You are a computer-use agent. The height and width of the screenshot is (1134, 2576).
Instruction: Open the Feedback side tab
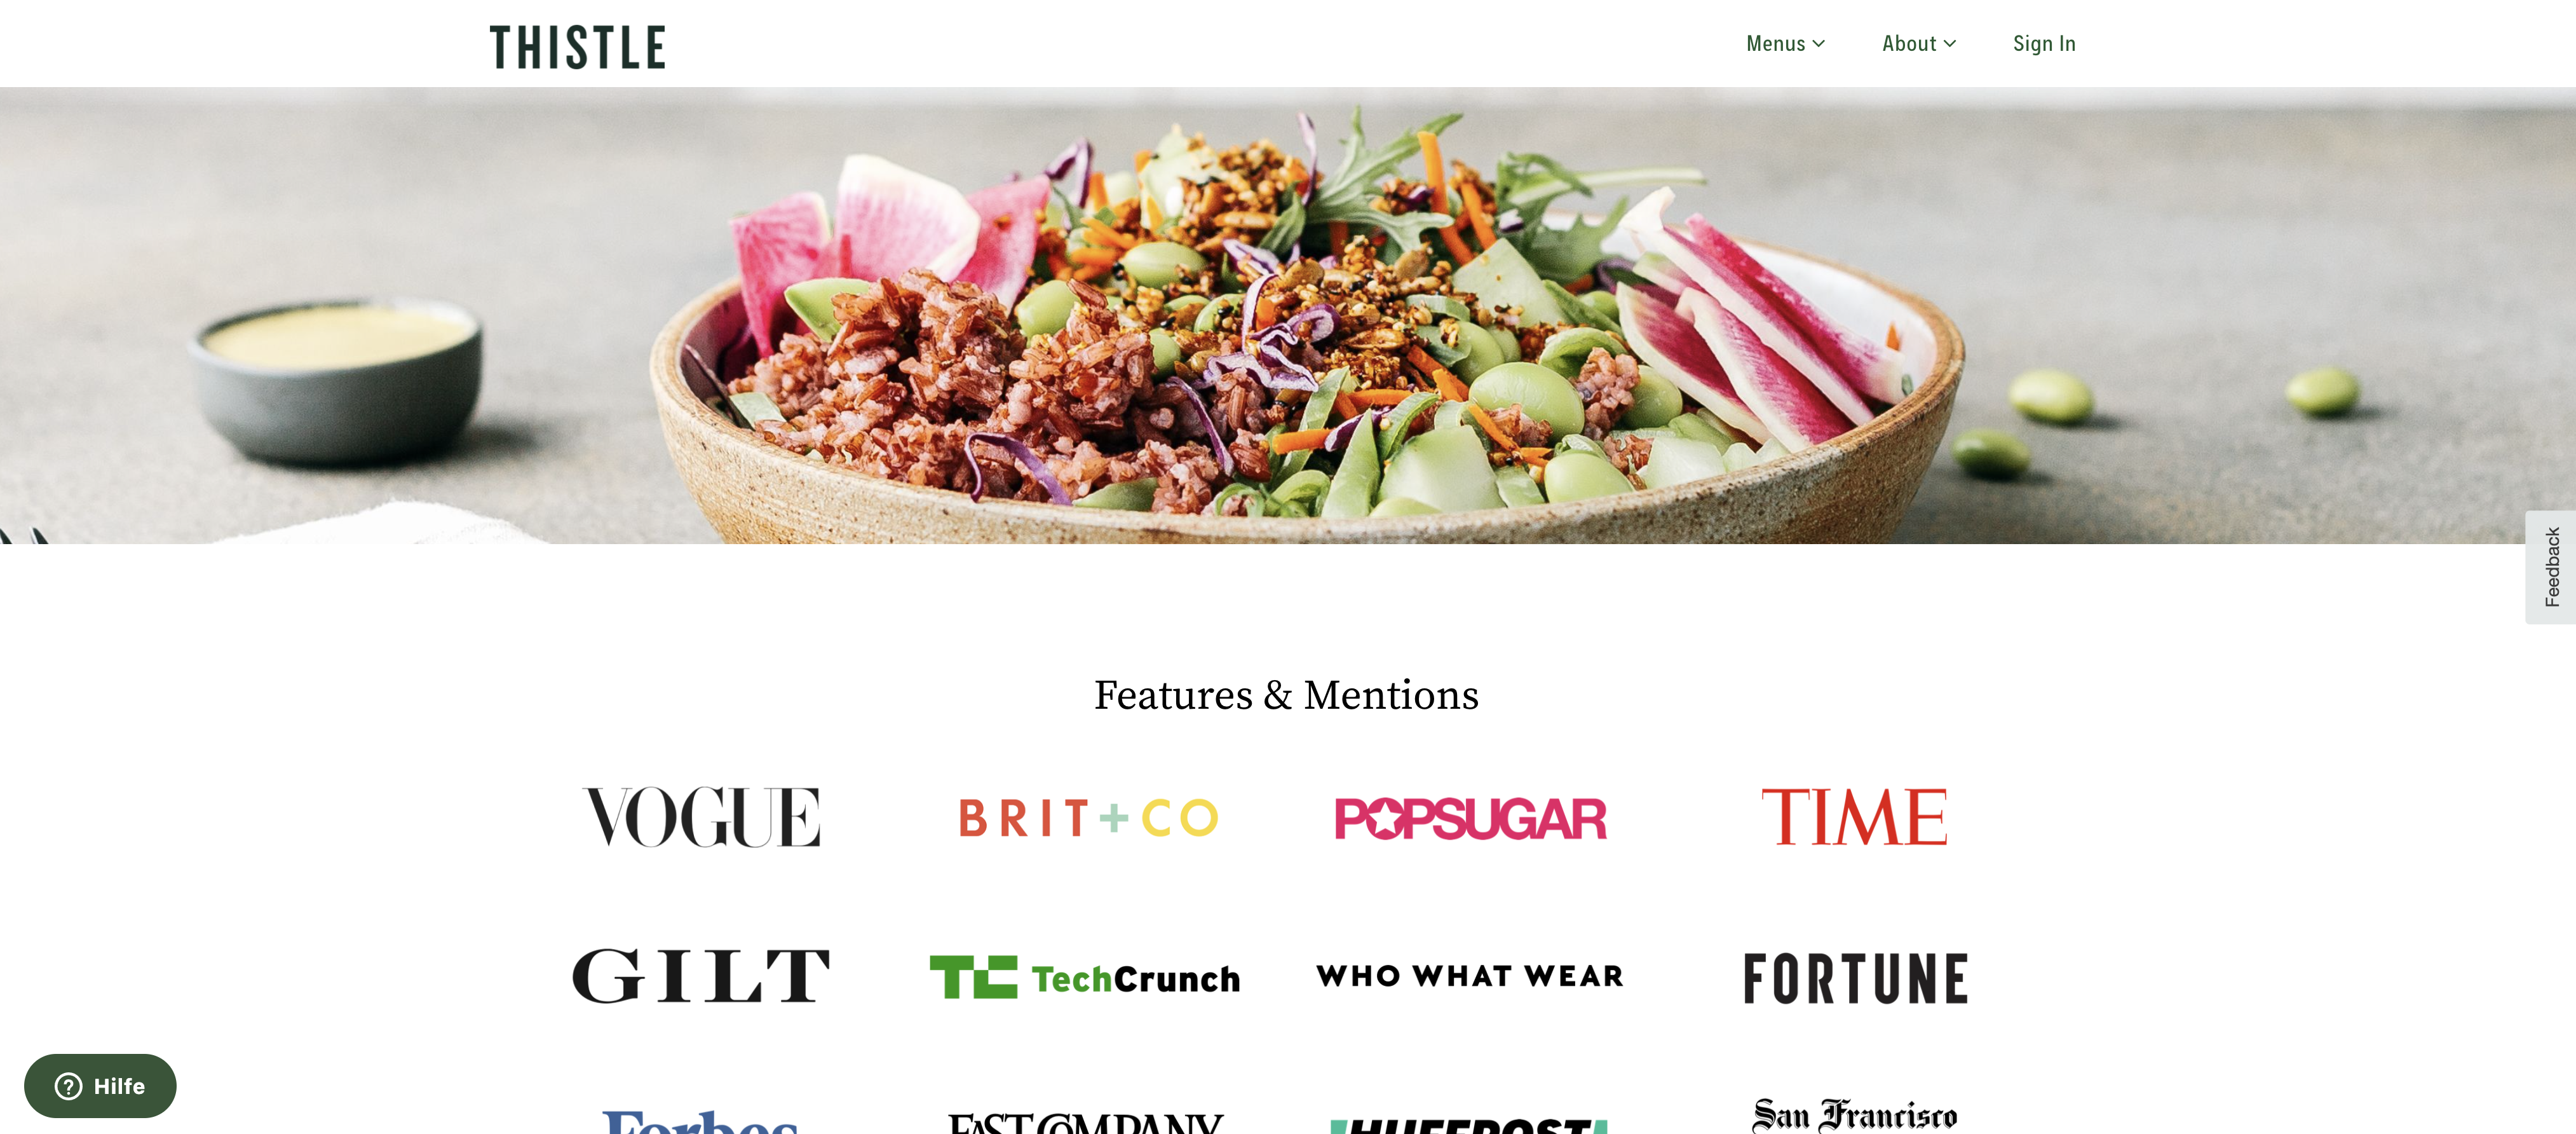(x=2551, y=567)
